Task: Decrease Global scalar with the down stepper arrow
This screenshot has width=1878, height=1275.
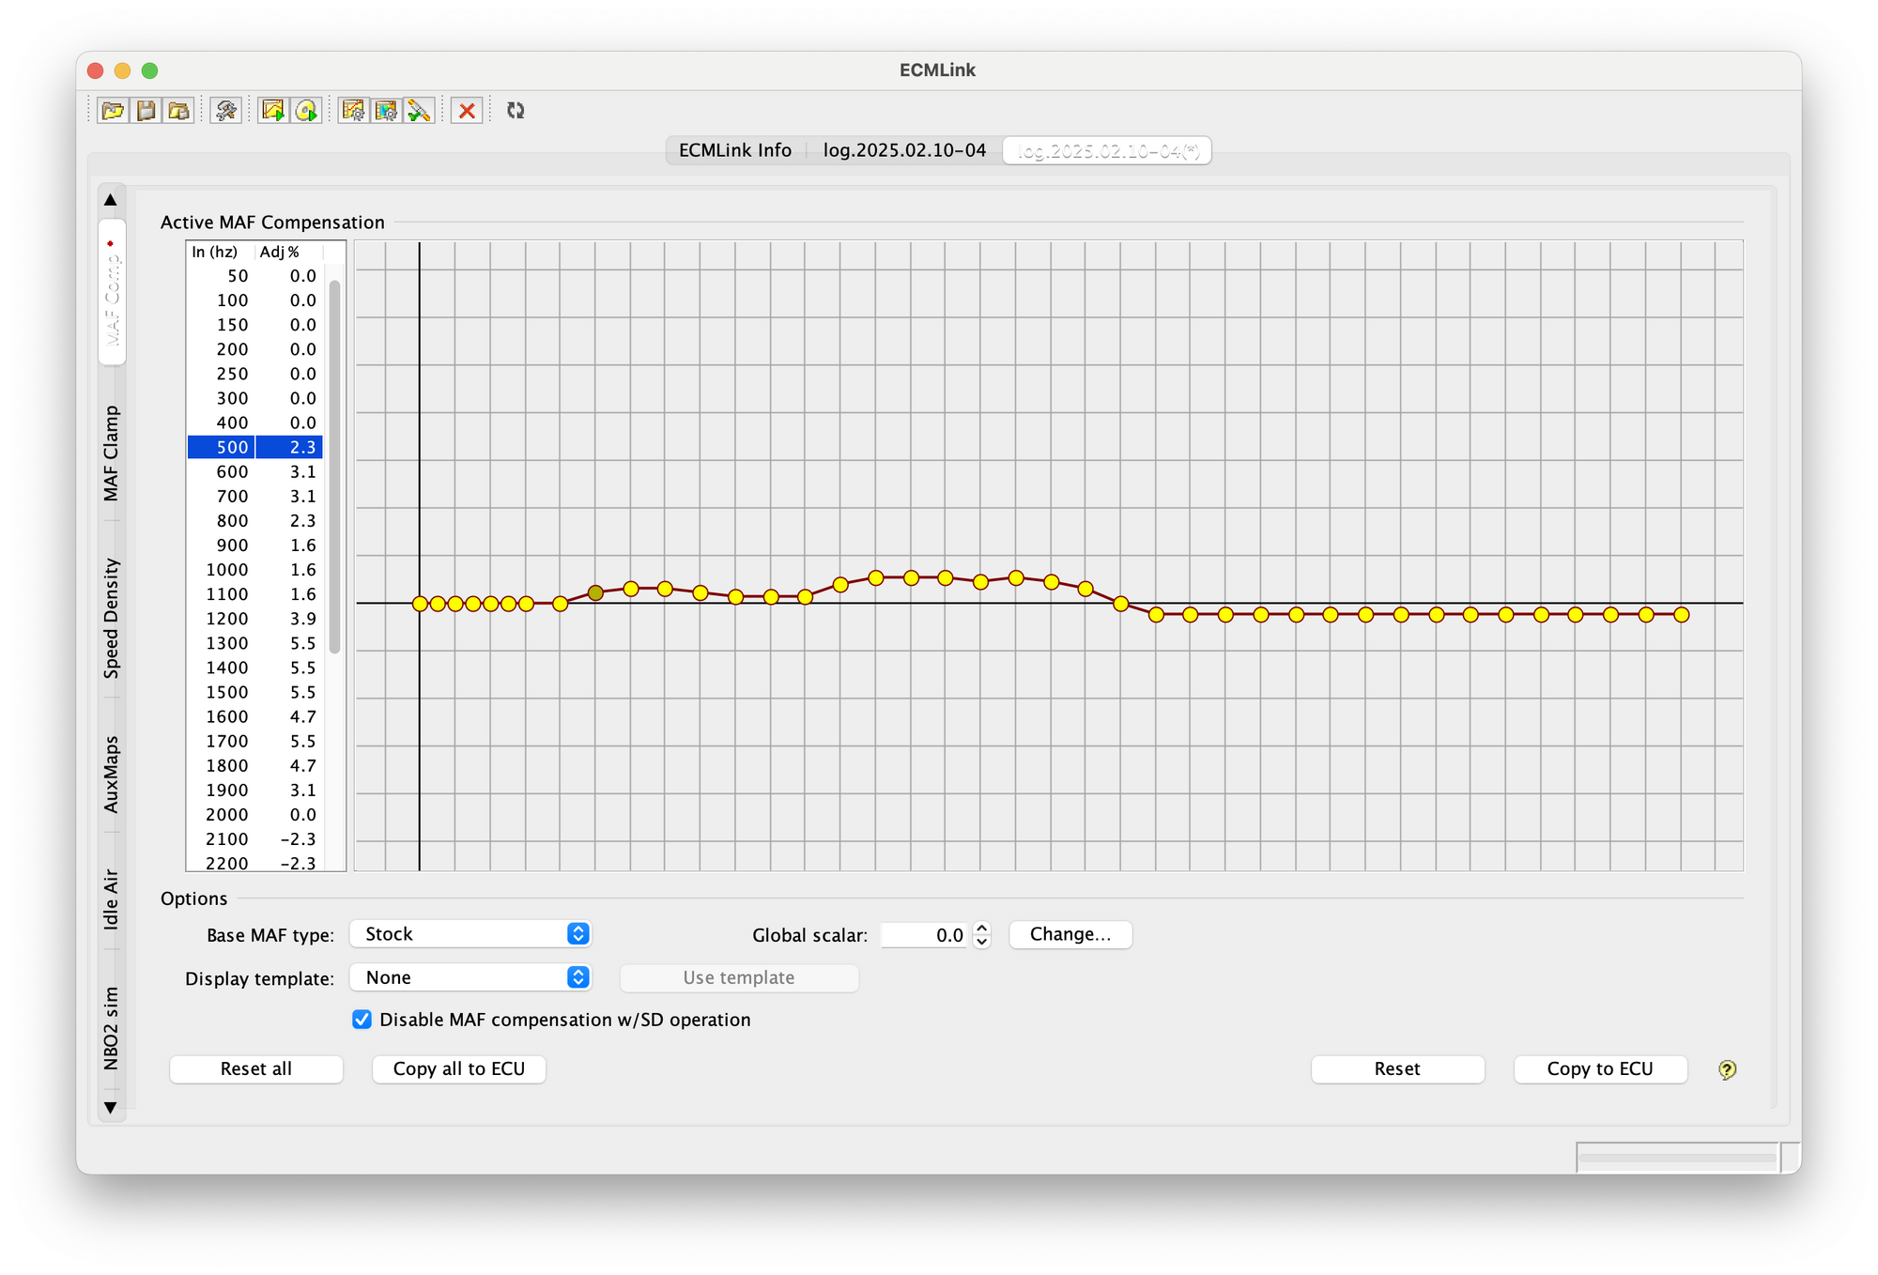Action: [x=982, y=941]
